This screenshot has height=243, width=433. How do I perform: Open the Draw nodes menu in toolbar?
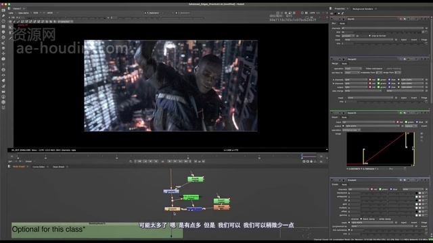[3, 16]
